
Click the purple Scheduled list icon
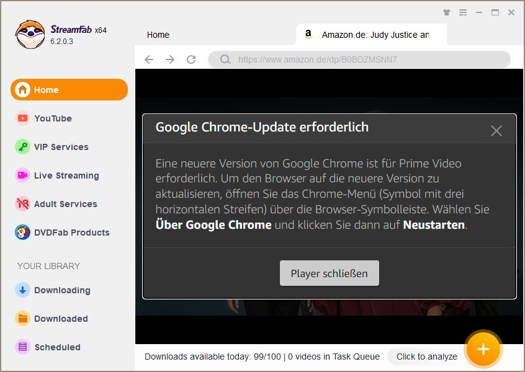22,347
